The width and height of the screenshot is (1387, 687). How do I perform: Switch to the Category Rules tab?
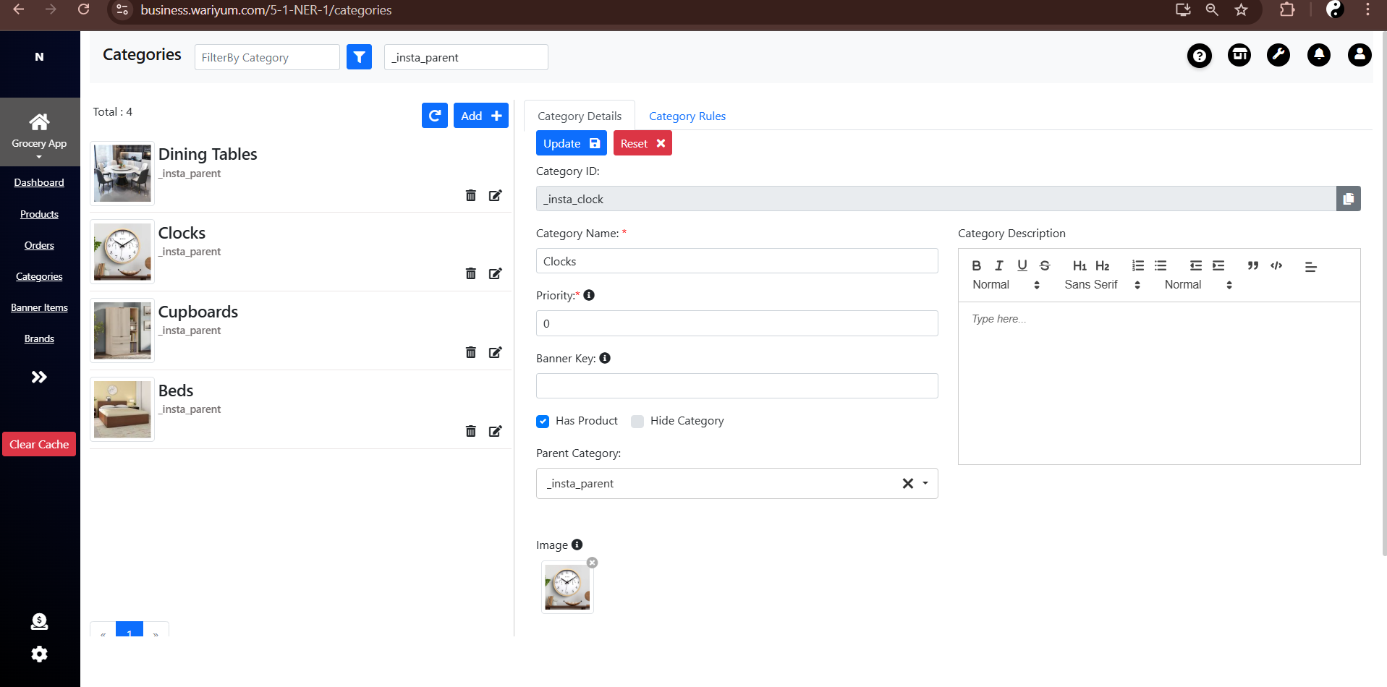coord(687,116)
